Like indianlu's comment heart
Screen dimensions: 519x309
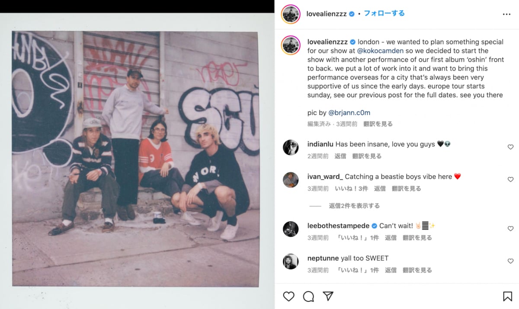click(510, 147)
